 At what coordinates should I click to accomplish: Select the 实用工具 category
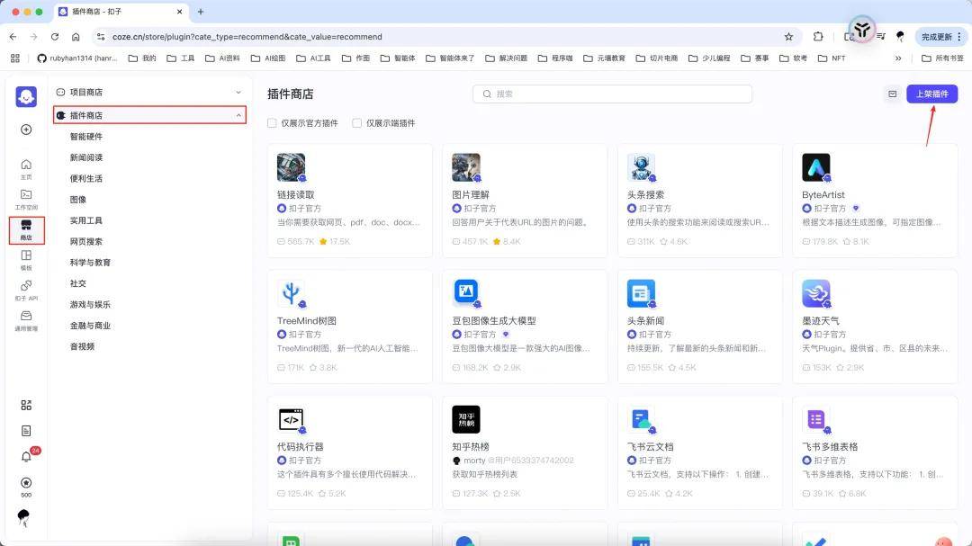click(86, 220)
